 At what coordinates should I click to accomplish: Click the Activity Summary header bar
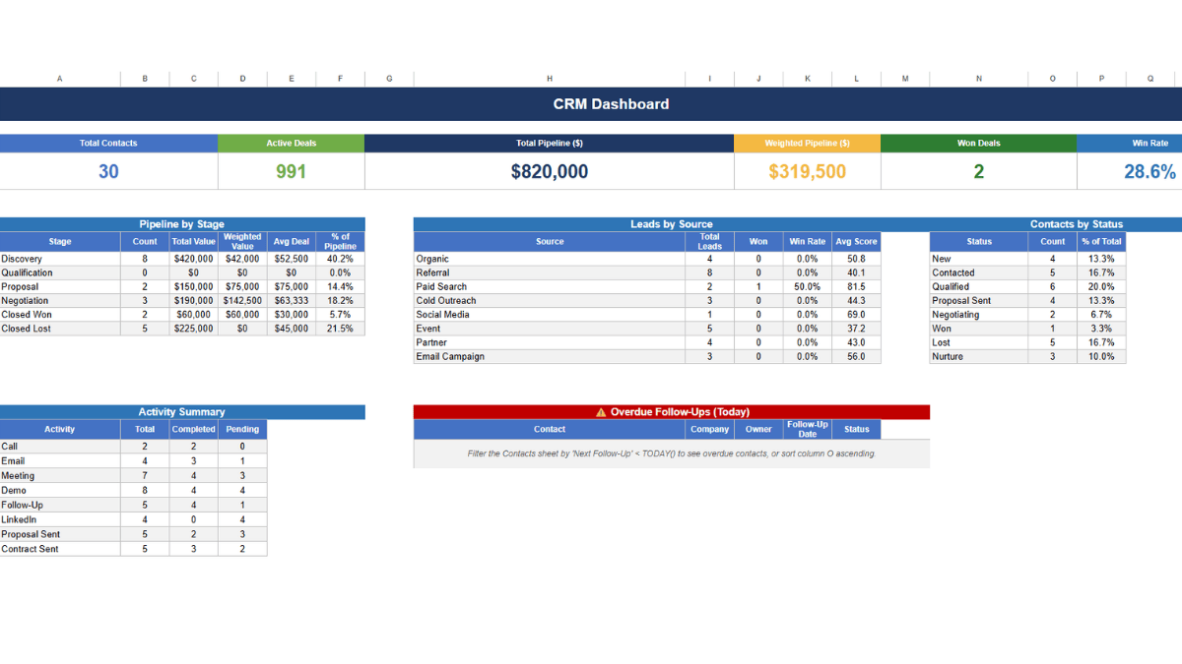coord(182,411)
